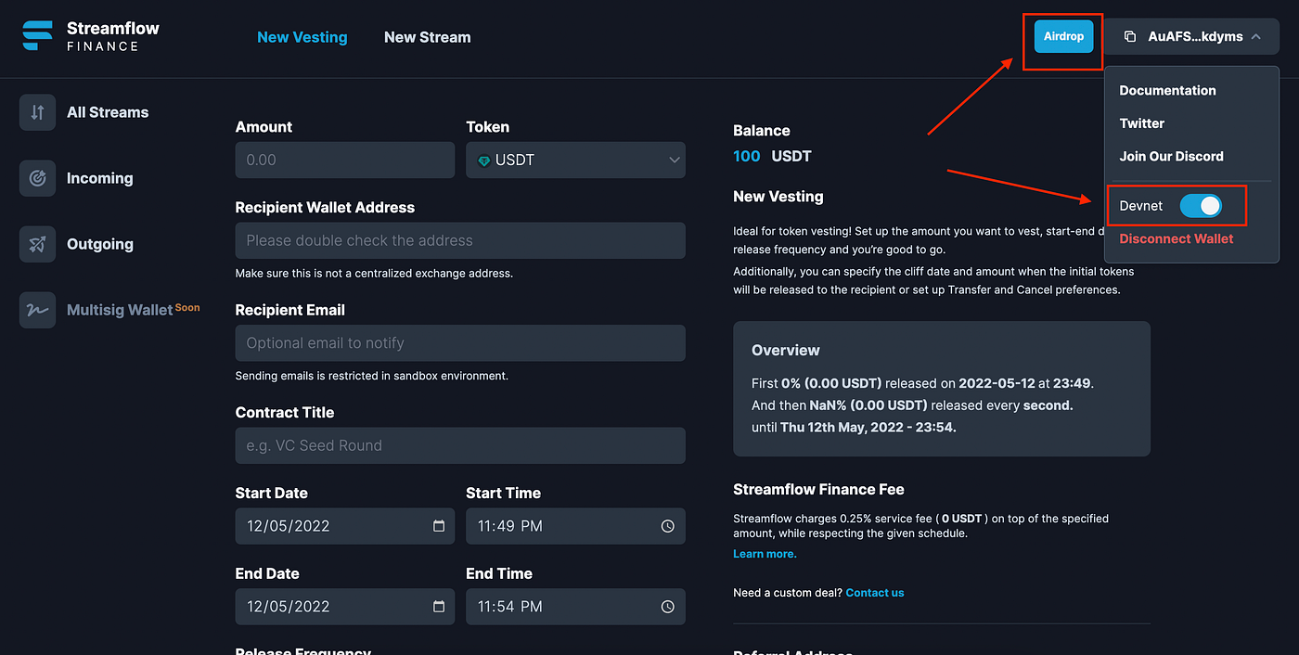Click the Start Time field 11:49 PM
The image size is (1299, 655).
click(x=575, y=526)
